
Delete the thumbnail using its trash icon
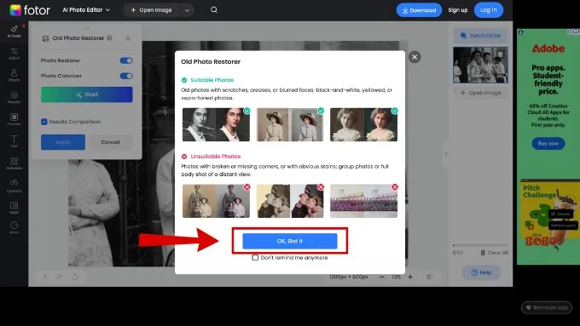(500, 54)
